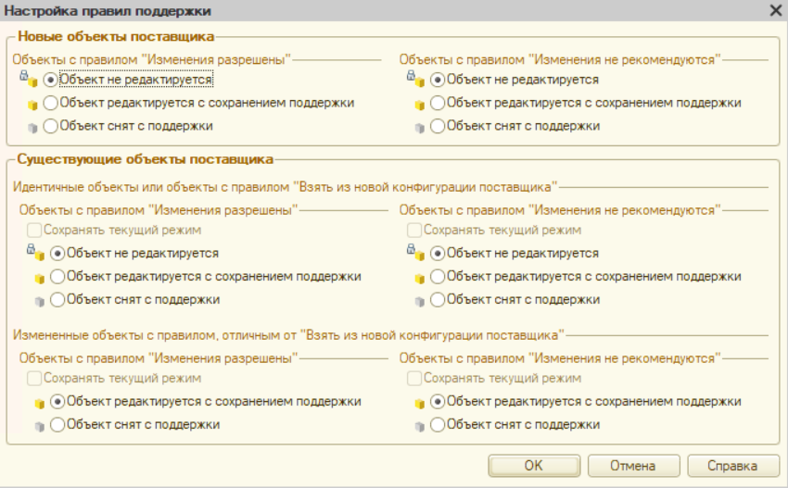
Task: Click yellow cube icon, identical objects "Изменения разрешены"
Action: [x=39, y=277]
